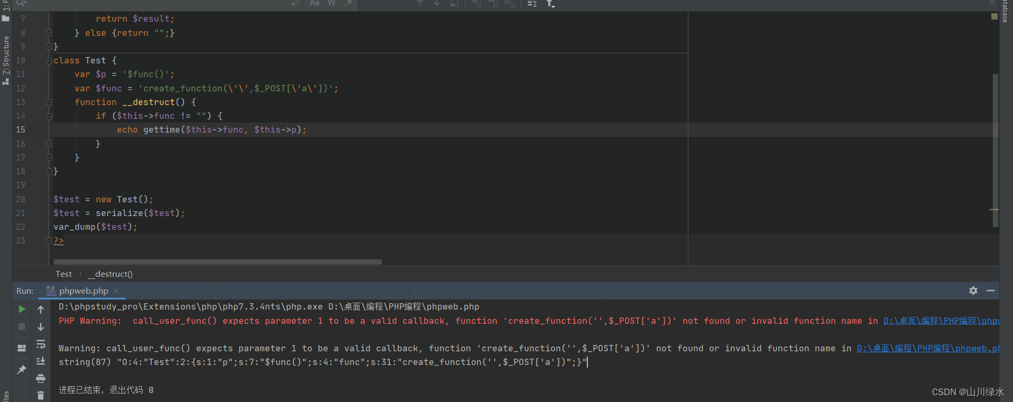1013x402 pixels.
Task: Open the Structure tool window tab
Action: pos(6,60)
